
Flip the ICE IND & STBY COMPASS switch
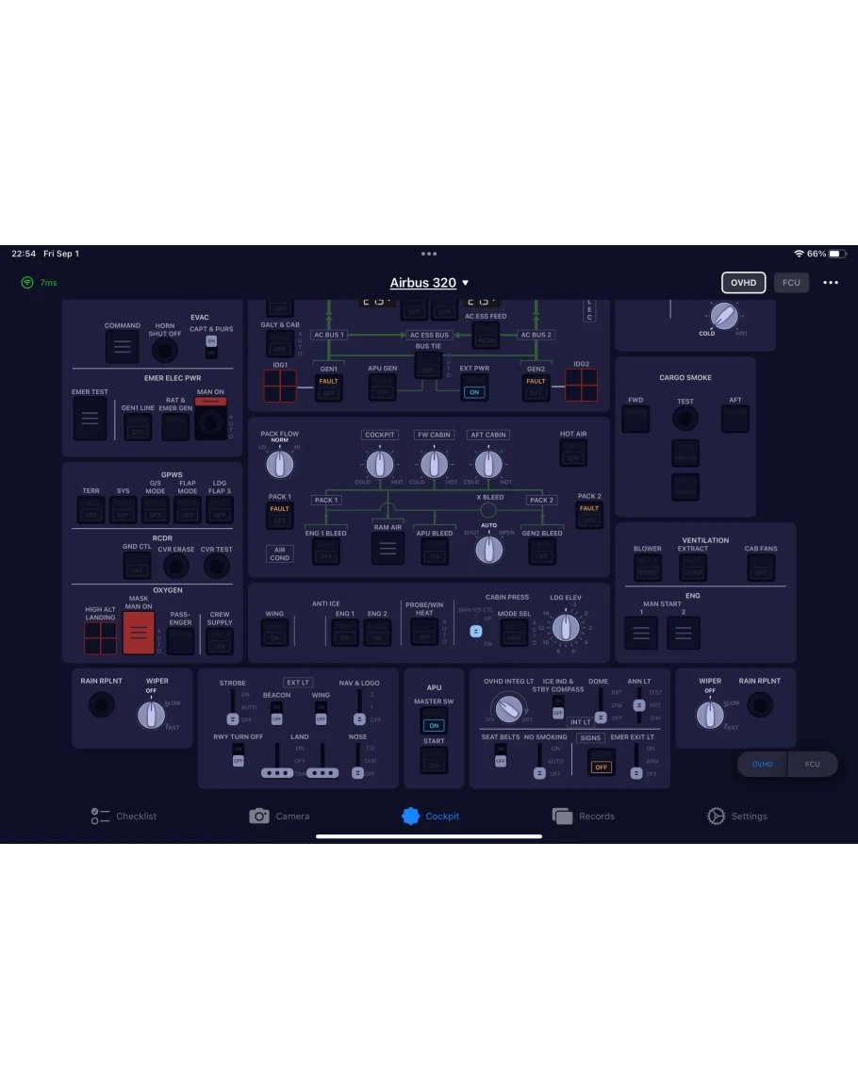(x=558, y=708)
